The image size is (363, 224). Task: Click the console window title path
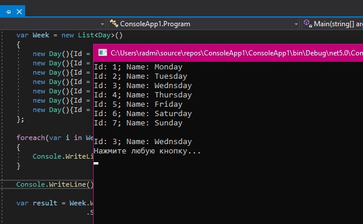(237, 53)
